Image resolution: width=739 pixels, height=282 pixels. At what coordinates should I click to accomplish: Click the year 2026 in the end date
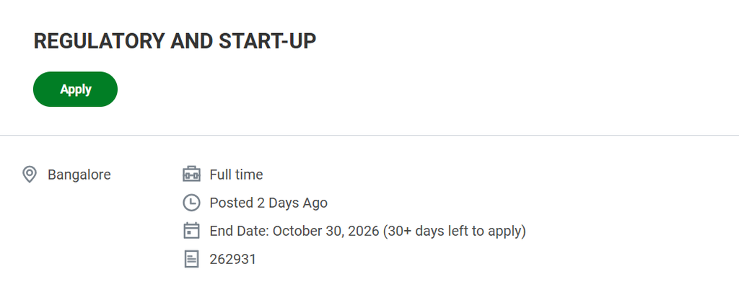[364, 232]
